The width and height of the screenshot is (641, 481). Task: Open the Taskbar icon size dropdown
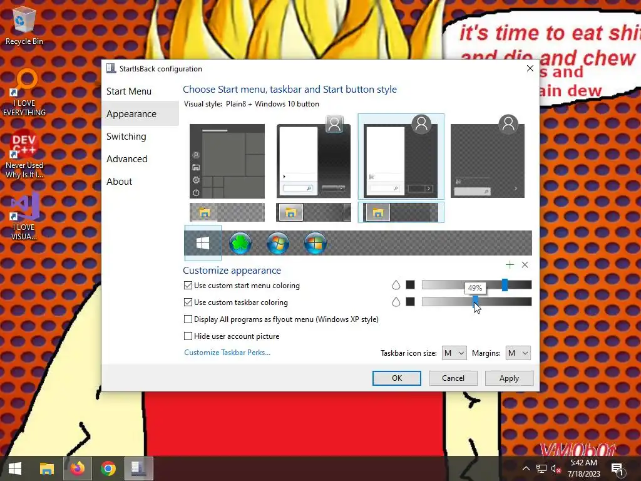pyautogui.click(x=454, y=353)
